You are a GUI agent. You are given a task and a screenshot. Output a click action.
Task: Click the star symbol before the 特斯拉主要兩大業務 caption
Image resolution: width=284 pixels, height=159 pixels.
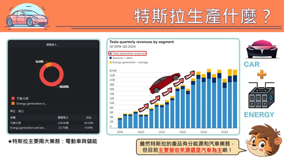coord(10,141)
